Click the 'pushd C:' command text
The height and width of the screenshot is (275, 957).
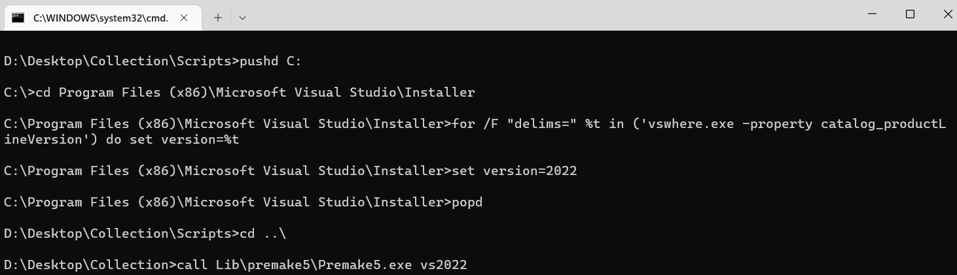click(271, 61)
